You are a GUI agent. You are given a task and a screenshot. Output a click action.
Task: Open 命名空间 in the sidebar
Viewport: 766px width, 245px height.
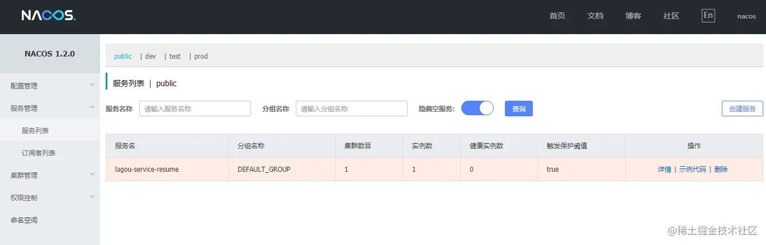coord(24,220)
